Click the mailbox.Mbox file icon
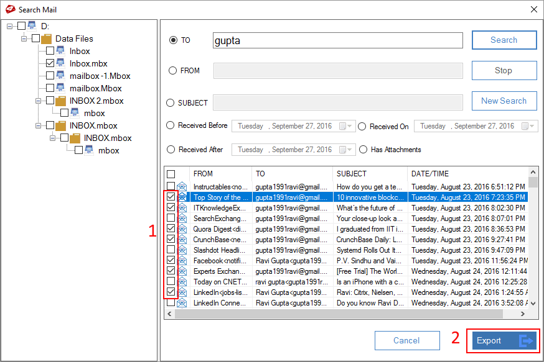The width and height of the screenshot is (544, 362). tap(61, 88)
